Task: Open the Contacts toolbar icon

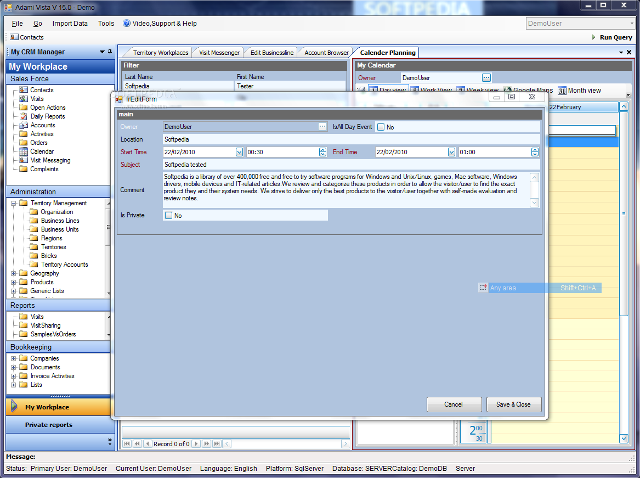Action: coord(14,37)
